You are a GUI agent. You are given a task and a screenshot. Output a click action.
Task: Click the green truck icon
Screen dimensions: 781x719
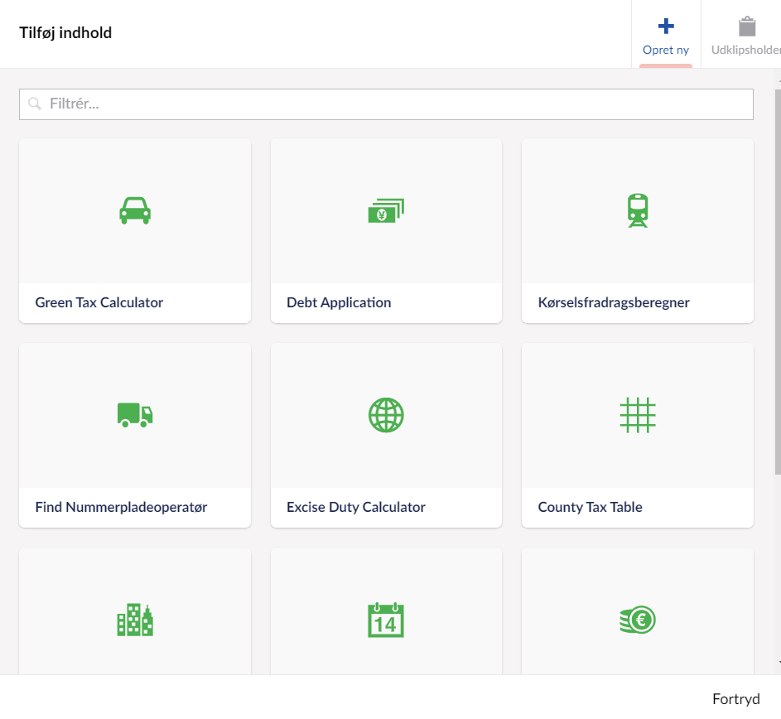pyautogui.click(x=134, y=414)
